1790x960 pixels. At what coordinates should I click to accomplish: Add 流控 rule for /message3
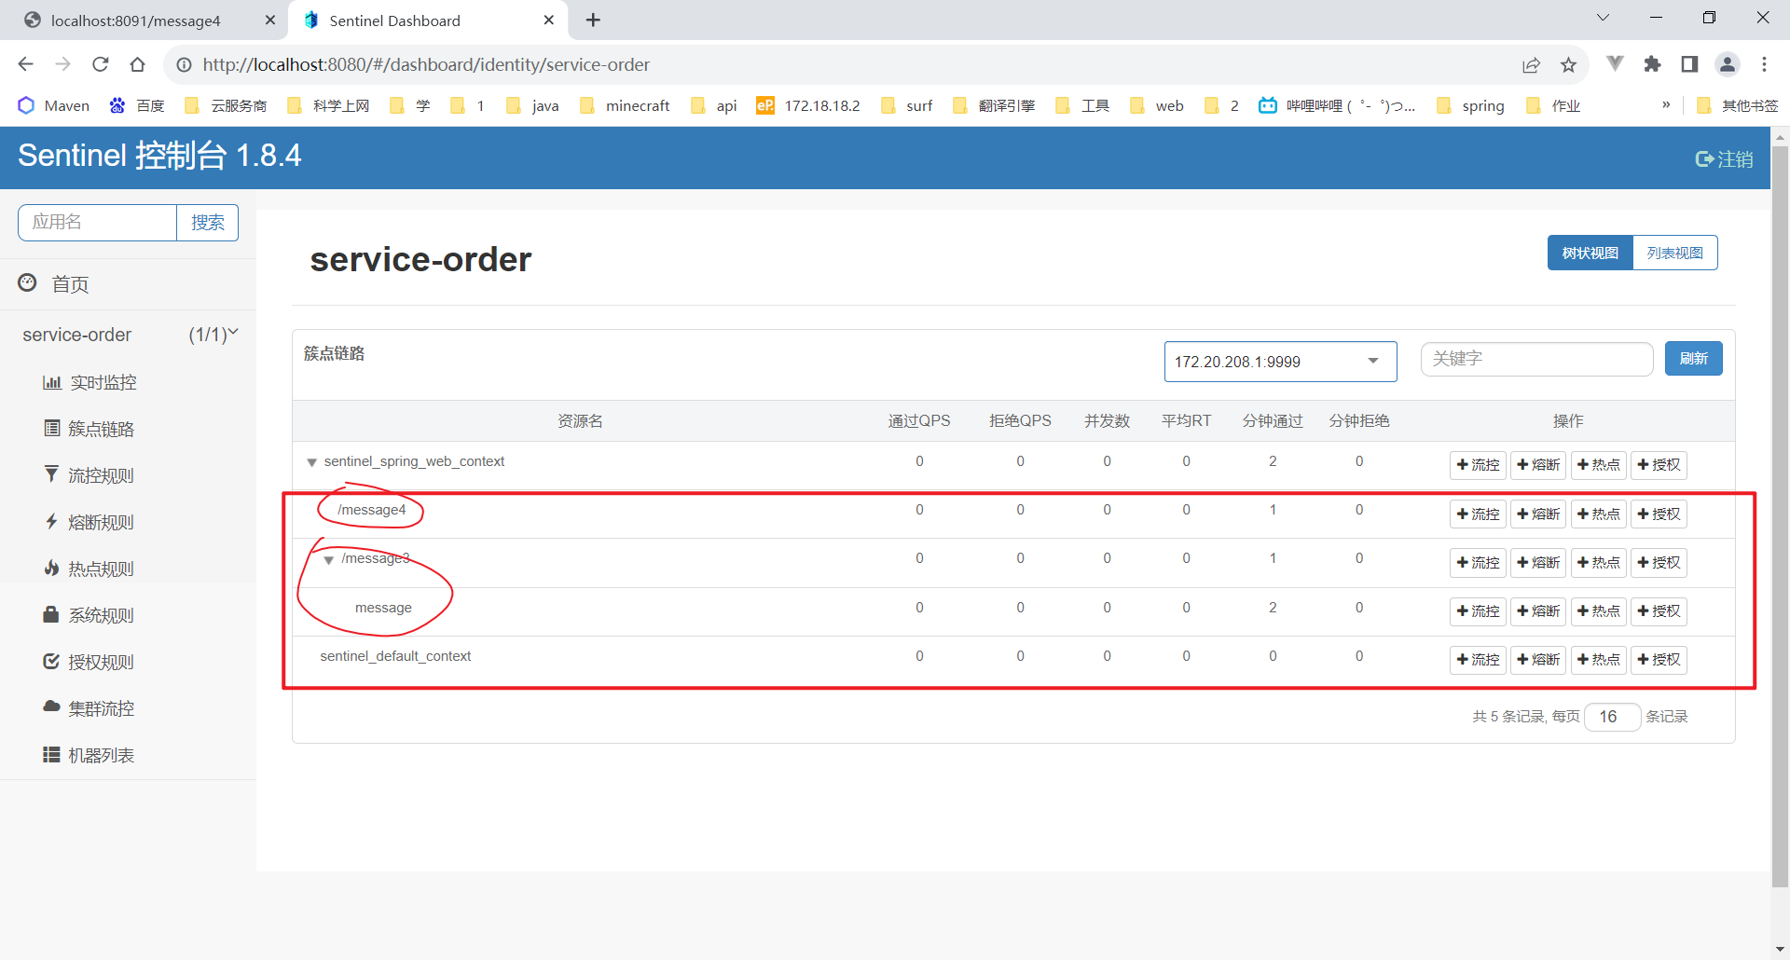pos(1478,563)
